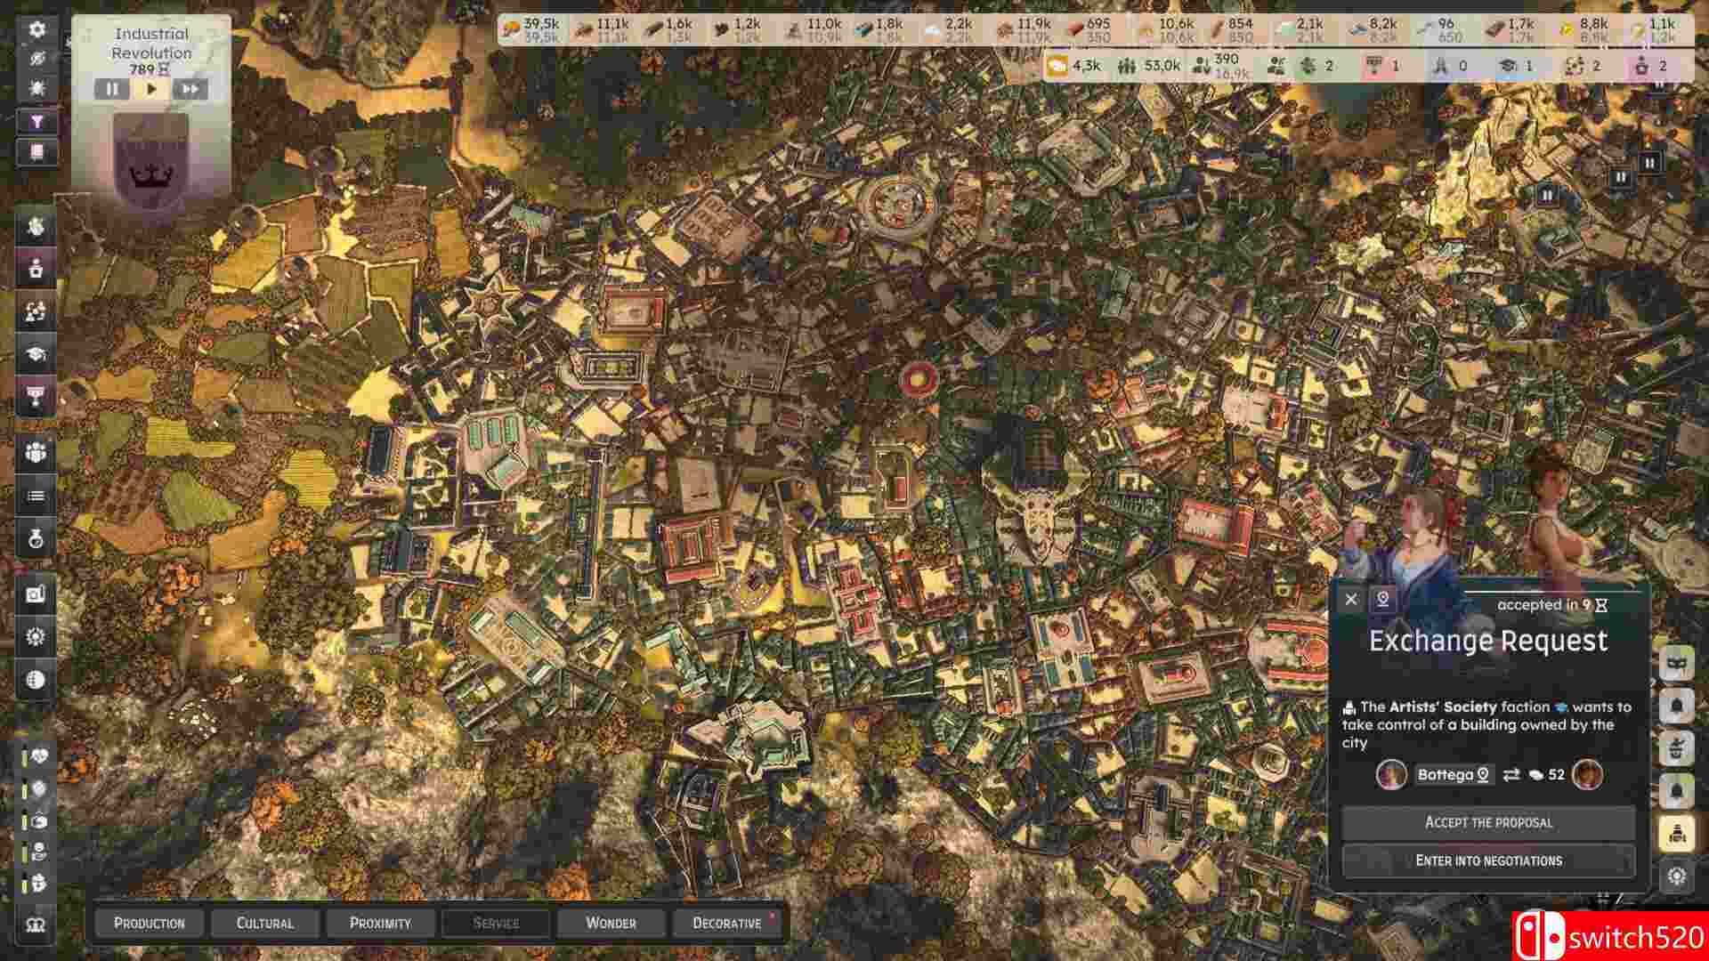Viewport: 1709px width, 961px height.
Task: Click the exchange arrows icon in the request
Action: click(x=1511, y=775)
